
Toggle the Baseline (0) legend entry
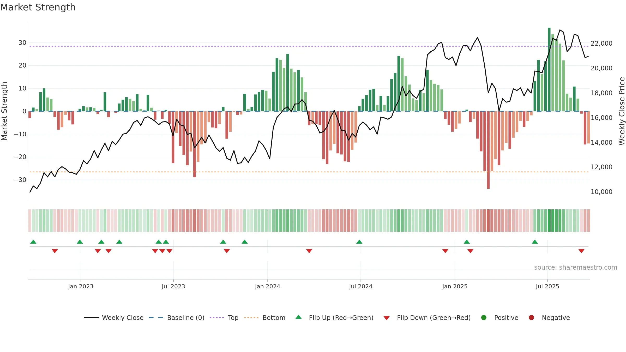tap(176, 318)
